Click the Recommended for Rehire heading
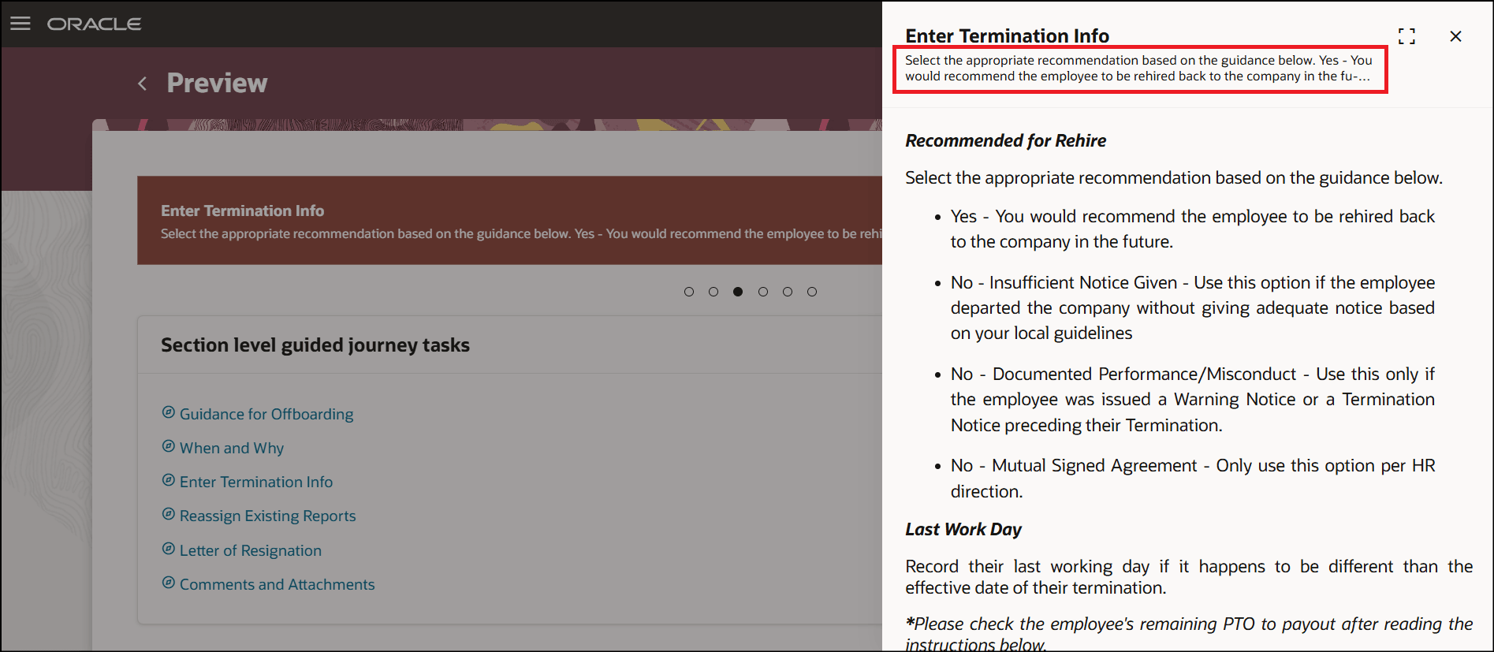 (1006, 140)
